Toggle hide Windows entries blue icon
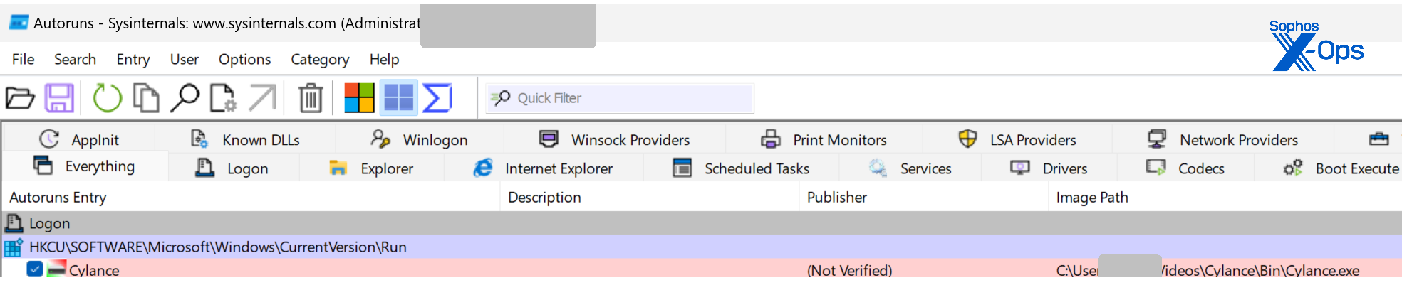Screen dimensions: 1402x290 pos(398,98)
